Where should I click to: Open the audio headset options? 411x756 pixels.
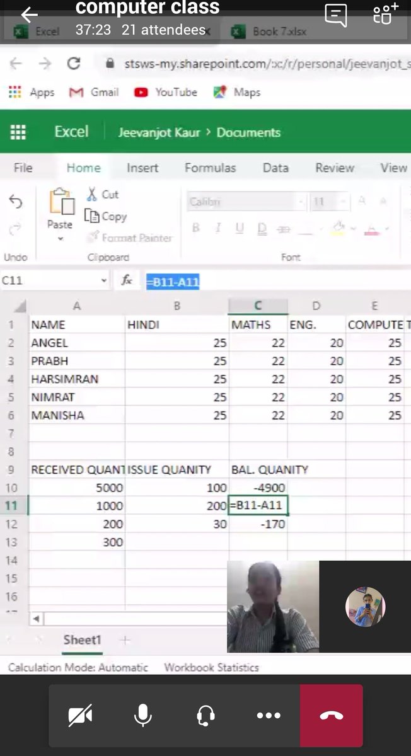pyautogui.click(x=205, y=715)
